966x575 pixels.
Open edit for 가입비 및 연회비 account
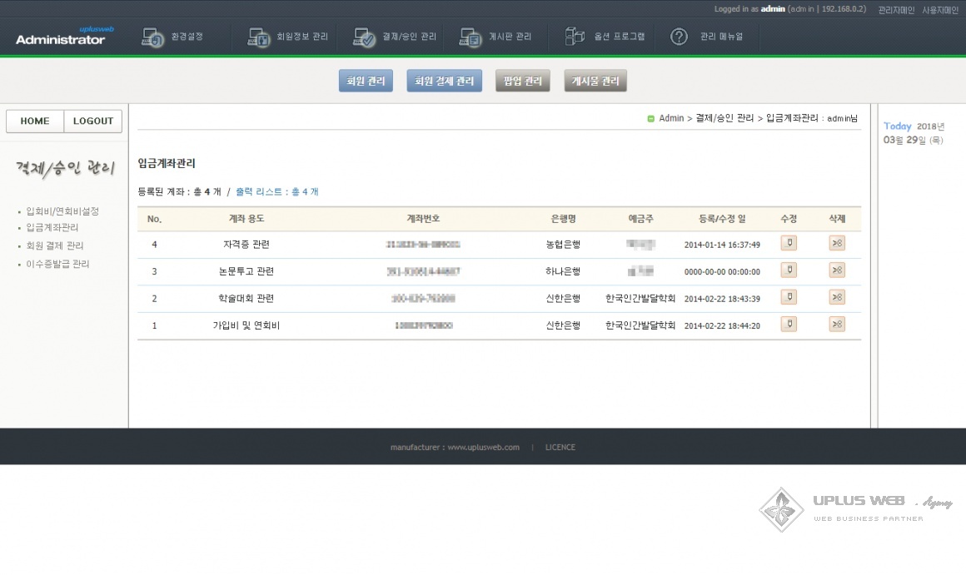[788, 325]
